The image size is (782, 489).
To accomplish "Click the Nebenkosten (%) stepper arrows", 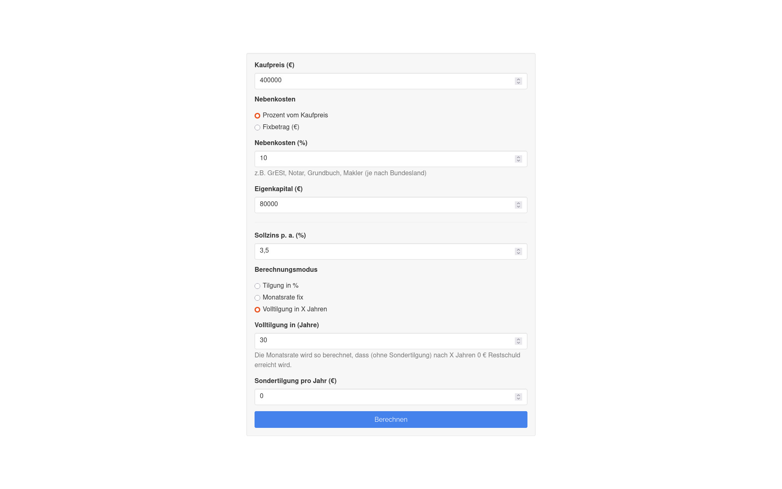I will 518,159.
